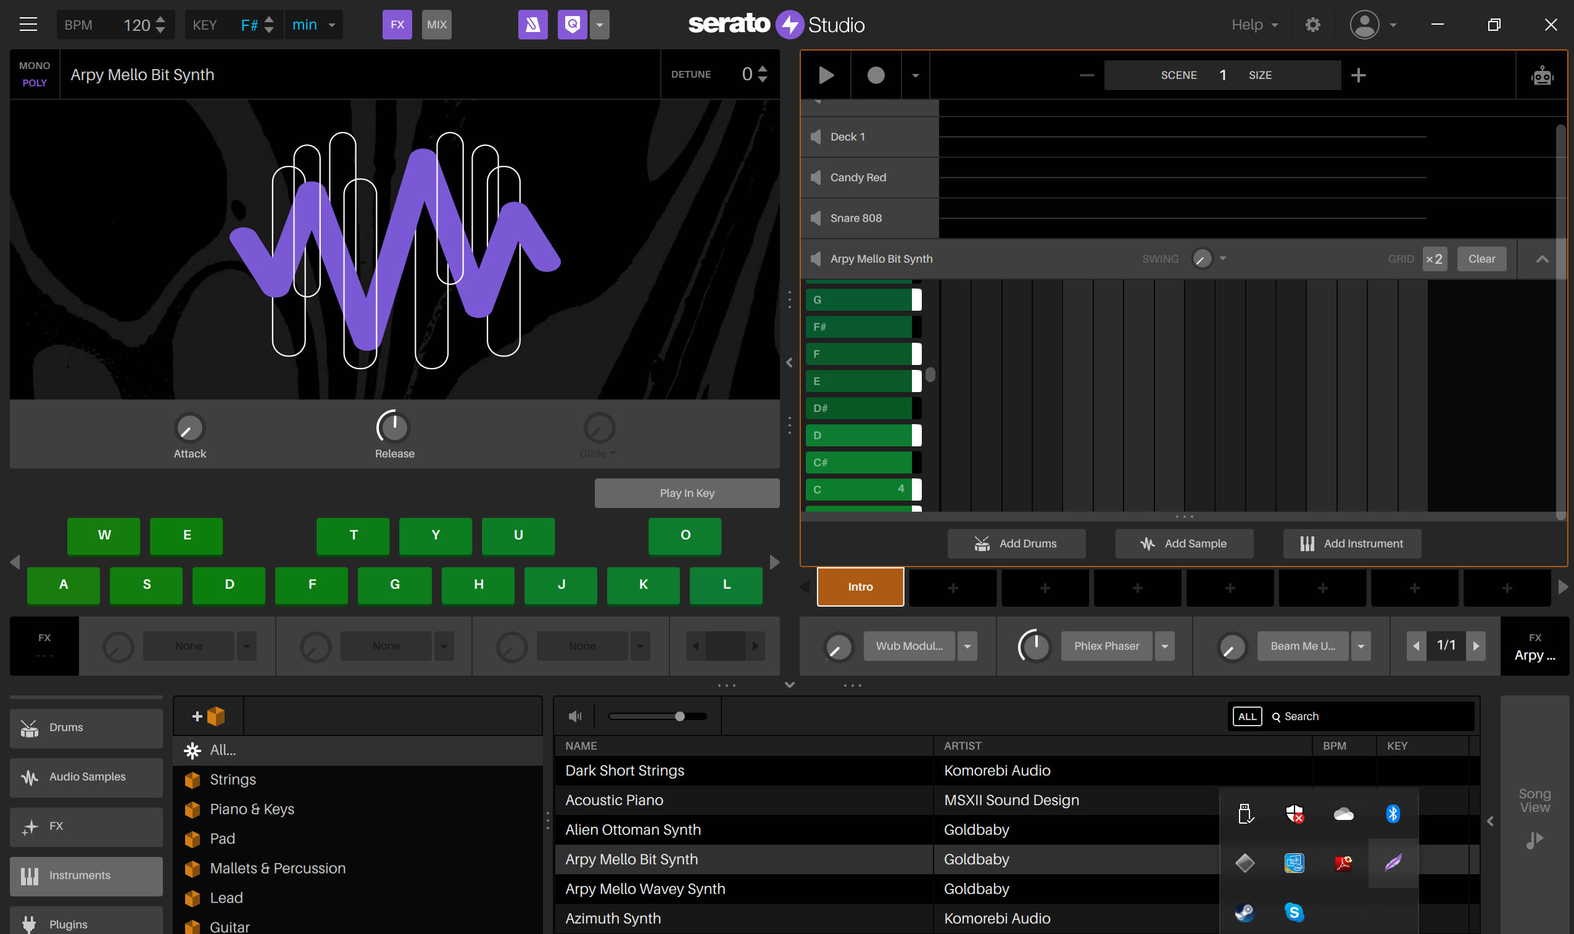Open the user account avatar menu
This screenshot has height=934, width=1574.
coord(1365,25)
